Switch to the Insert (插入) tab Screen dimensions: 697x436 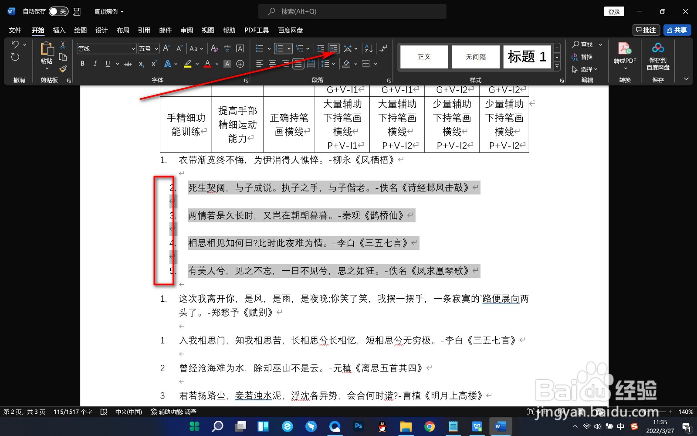pyautogui.click(x=59, y=30)
